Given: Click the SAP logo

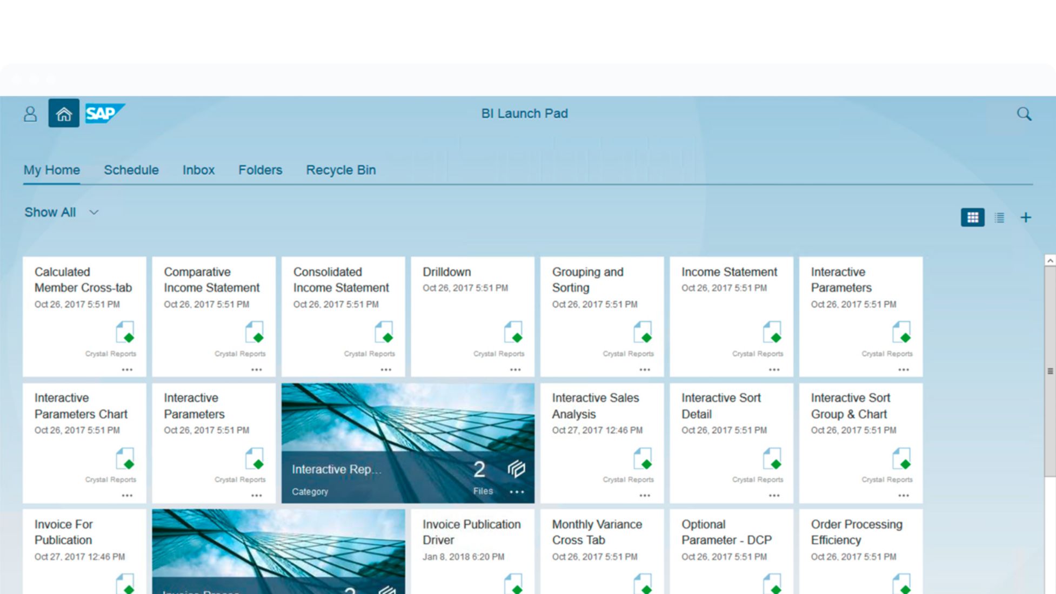Looking at the screenshot, I should (104, 113).
